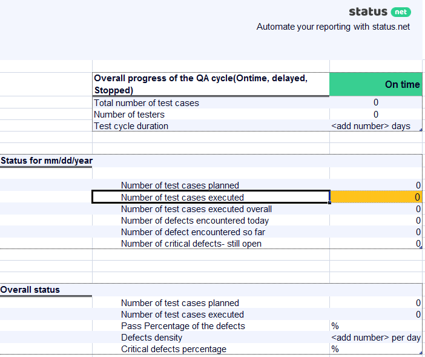
Task: Select the 'Number of testers' label cell
Action: (x=211, y=114)
